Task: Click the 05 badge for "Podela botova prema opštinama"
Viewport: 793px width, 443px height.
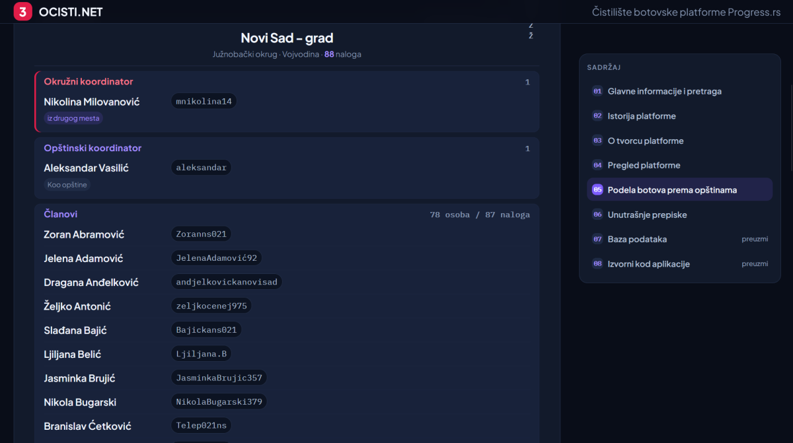Action: 597,189
